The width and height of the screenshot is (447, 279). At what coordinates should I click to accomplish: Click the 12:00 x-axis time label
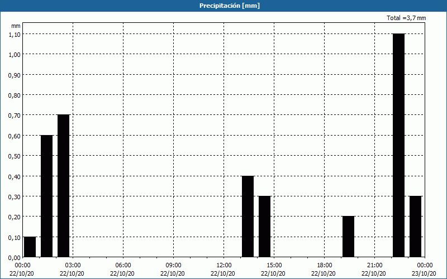(224, 265)
